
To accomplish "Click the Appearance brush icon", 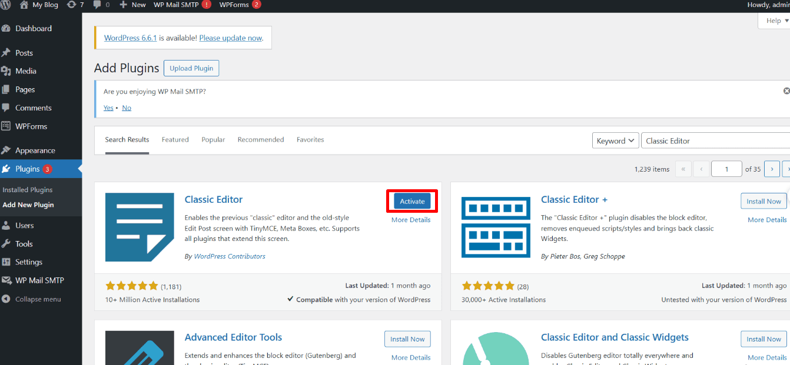I will click(6, 150).
